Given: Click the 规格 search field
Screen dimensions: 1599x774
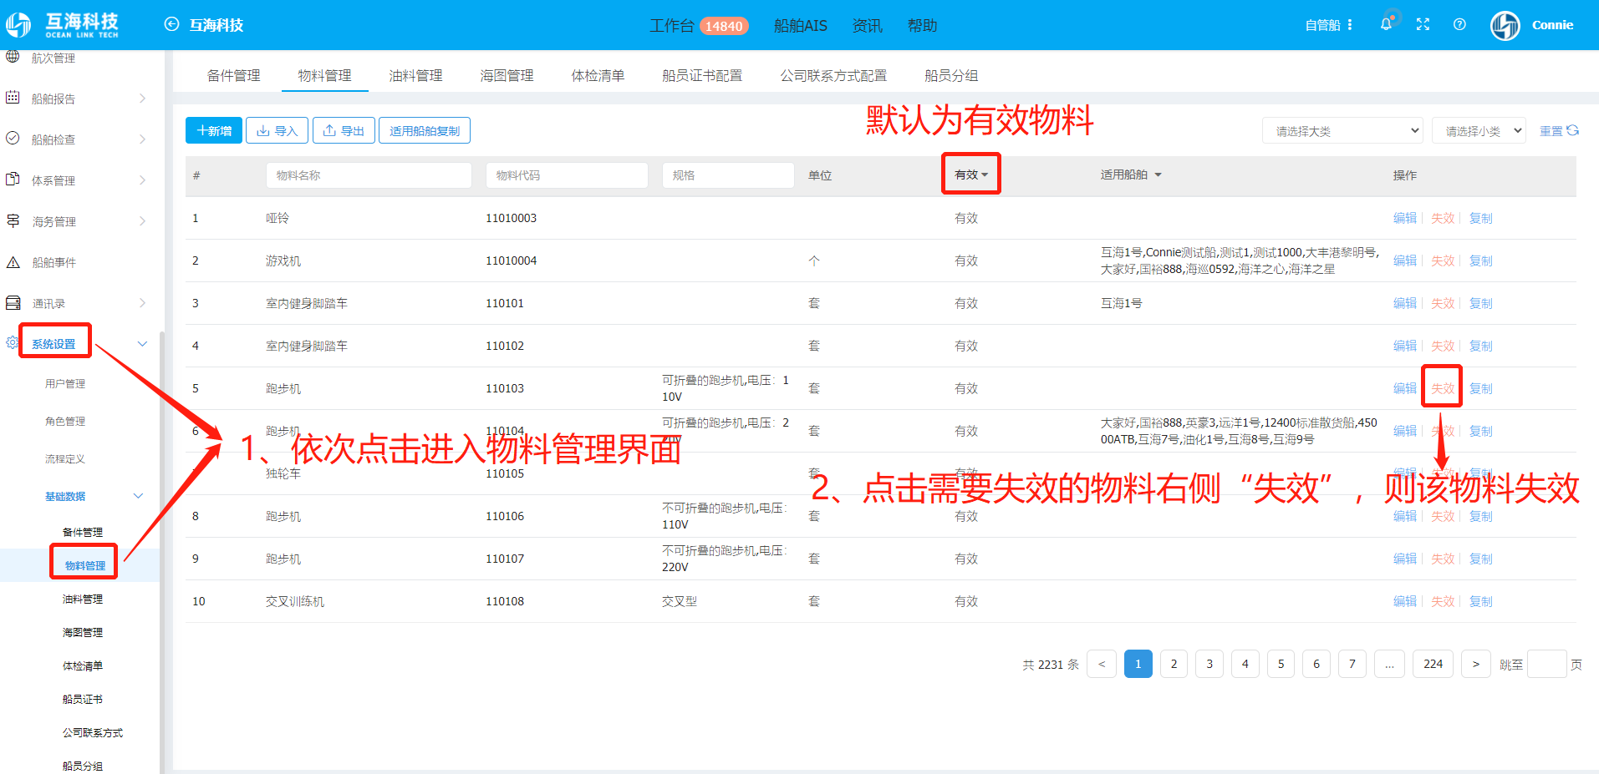Looking at the screenshot, I should click(x=728, y=175).
